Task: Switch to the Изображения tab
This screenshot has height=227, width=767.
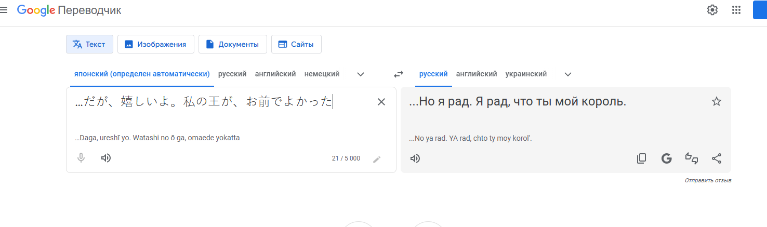Action: click(156, 44)
